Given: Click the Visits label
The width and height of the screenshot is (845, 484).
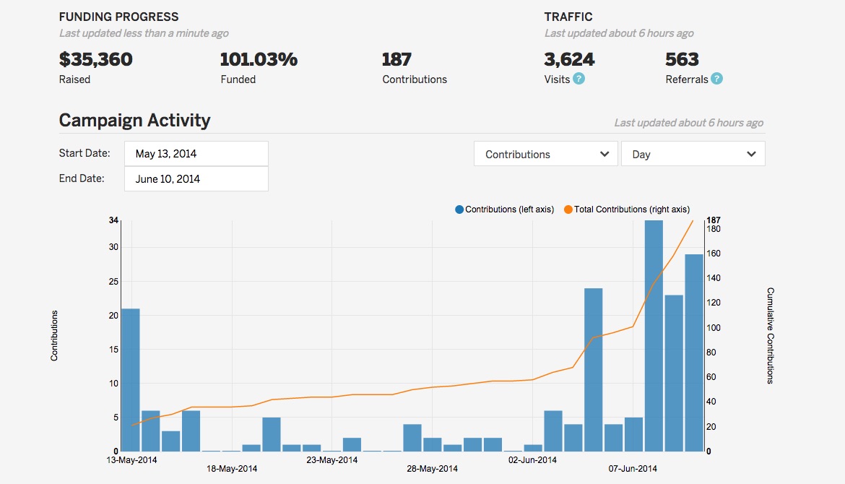Looking at the screenshot, I should (x=557, y=79).
